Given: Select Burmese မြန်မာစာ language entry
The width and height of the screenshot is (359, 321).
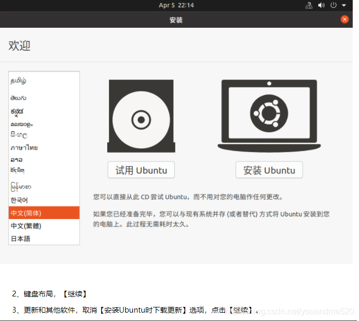Looking at the screenshot, I should pyautogui.click(x=44, y=187).
